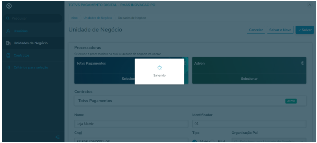Expand the Totvs Pagamentos contract row
The image size is (317, 143).
(x=190, y=101)
